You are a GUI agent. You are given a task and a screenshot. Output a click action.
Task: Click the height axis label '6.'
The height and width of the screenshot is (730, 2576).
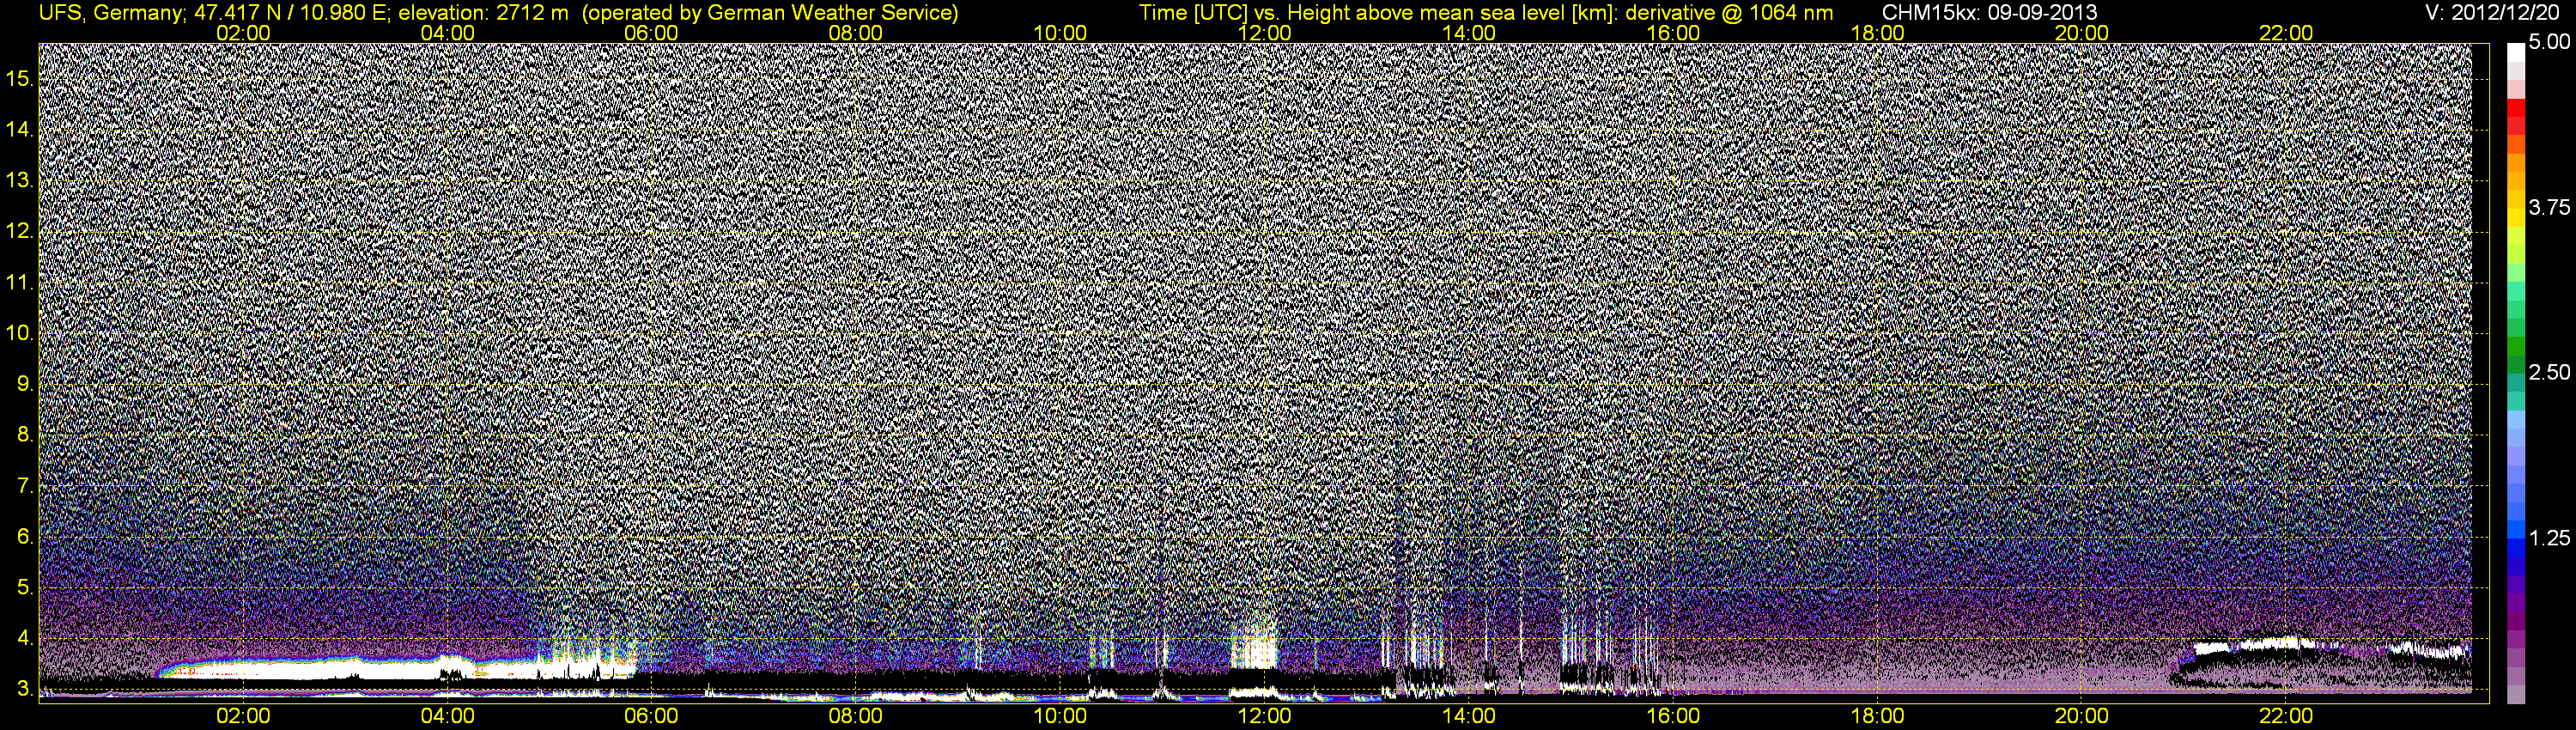pos(26,537)
